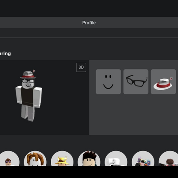Screen dimensions: 178x178
Task: Open friend avatar with purple sunglasses
Action: 8,158
